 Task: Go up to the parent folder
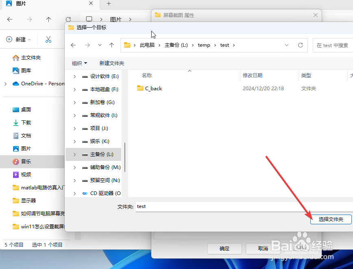click(x=112, y=45)
